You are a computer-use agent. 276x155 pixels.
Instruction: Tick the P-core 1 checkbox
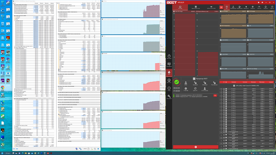[221, 91]
